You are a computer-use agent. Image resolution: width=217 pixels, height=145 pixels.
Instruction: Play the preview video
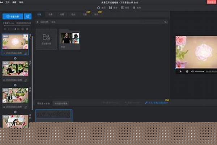[180, 71]
